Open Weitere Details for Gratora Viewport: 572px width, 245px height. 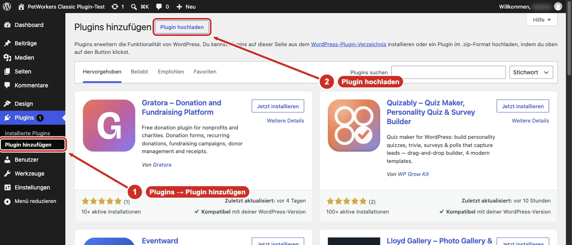pos(286,121)
